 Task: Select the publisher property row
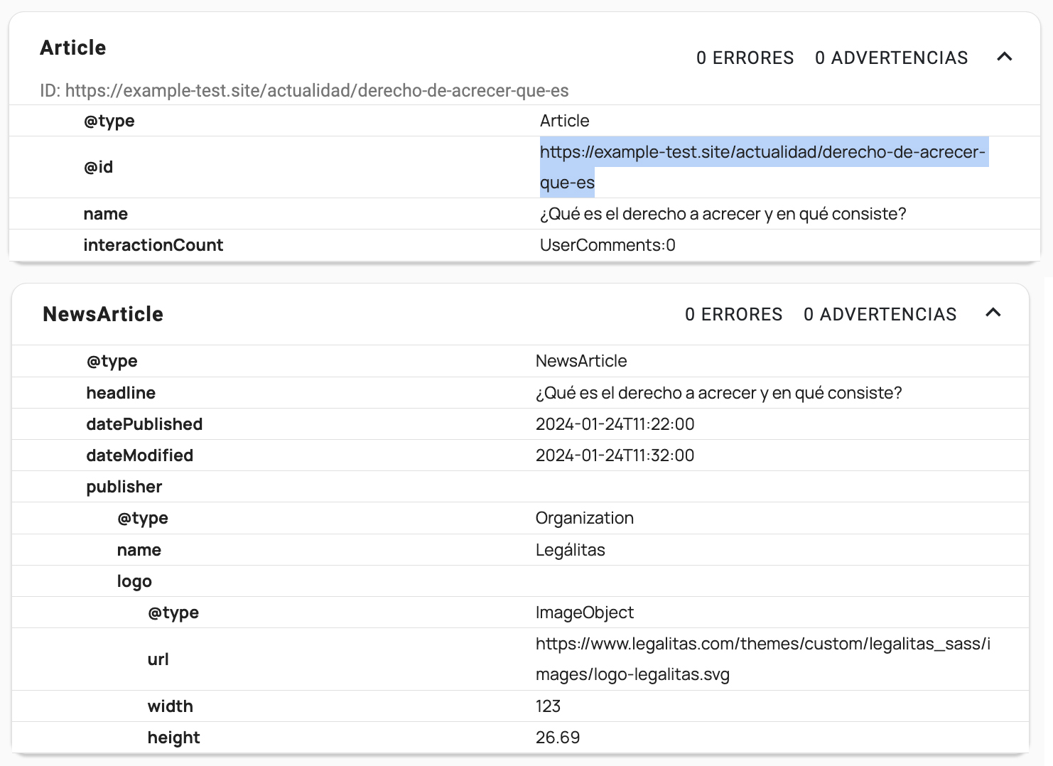(124, 487)
